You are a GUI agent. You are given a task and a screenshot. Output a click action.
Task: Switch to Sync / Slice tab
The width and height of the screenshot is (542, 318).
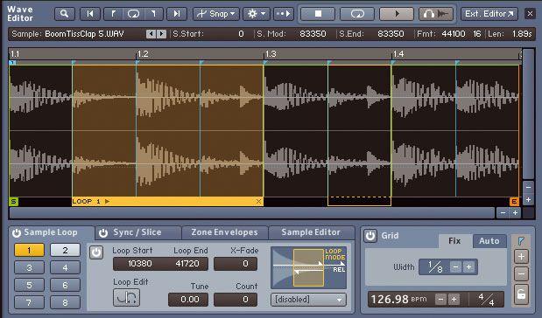[x=137, y=232]
